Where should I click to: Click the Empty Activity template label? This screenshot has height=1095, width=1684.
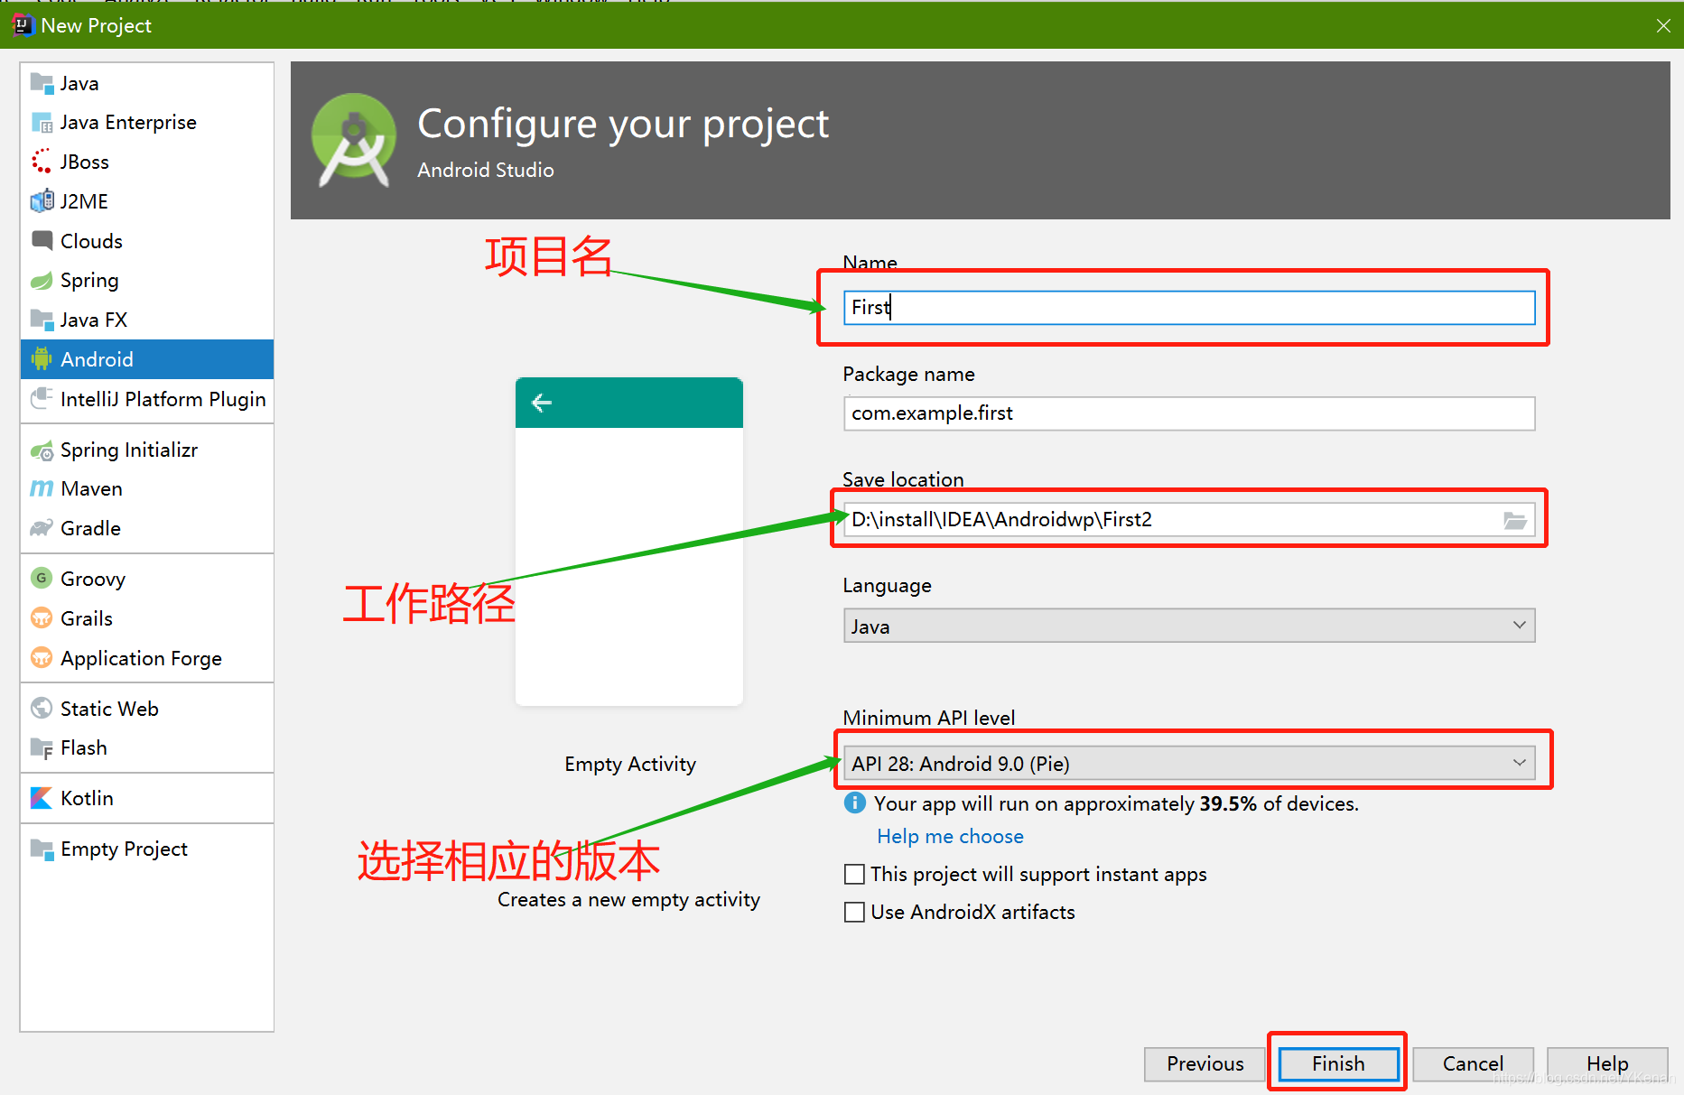pos(630,764)
